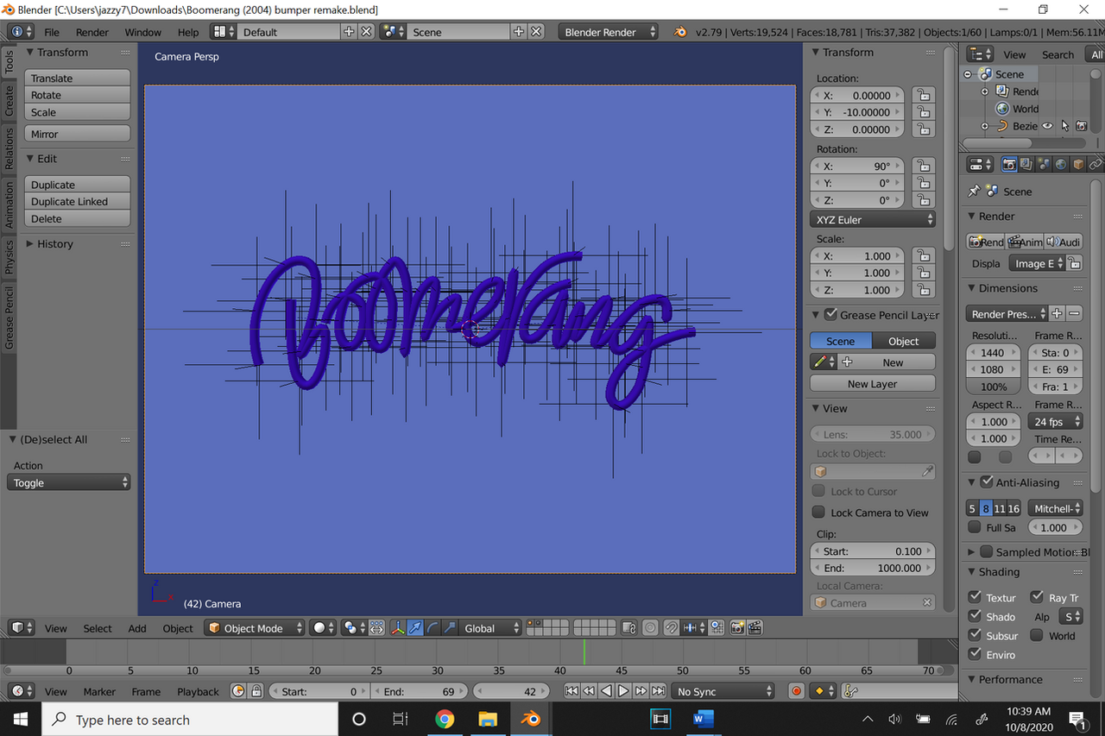
Task: Toggle proportional editing circle icon
Action: [650, 628]
